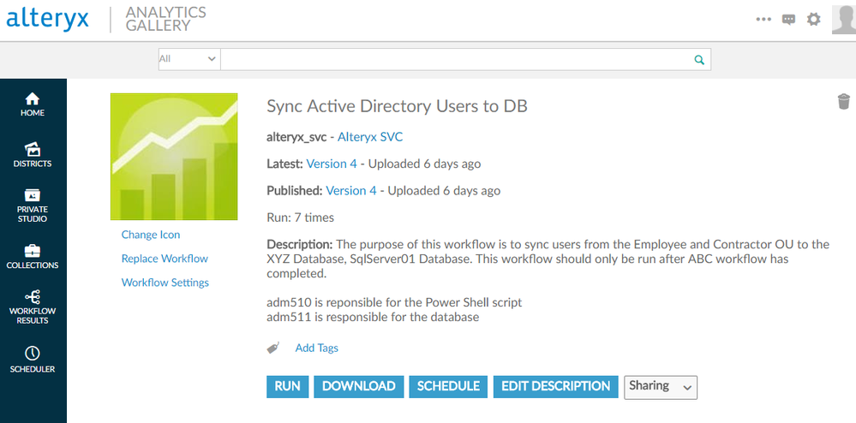Open Published Version 4 link
856x423 pixels.
click(x=351, y=190)
